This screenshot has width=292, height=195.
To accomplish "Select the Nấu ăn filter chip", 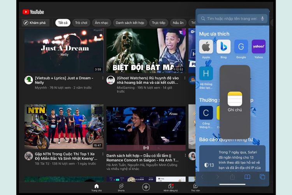I will click(178, 23).
